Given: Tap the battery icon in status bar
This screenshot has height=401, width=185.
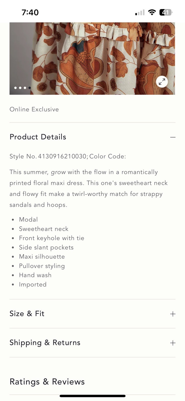Looking at the screenshot, I should [x=166, y=12].
